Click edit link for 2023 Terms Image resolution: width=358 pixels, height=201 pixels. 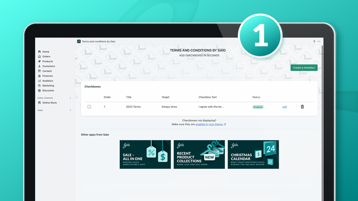285,107
